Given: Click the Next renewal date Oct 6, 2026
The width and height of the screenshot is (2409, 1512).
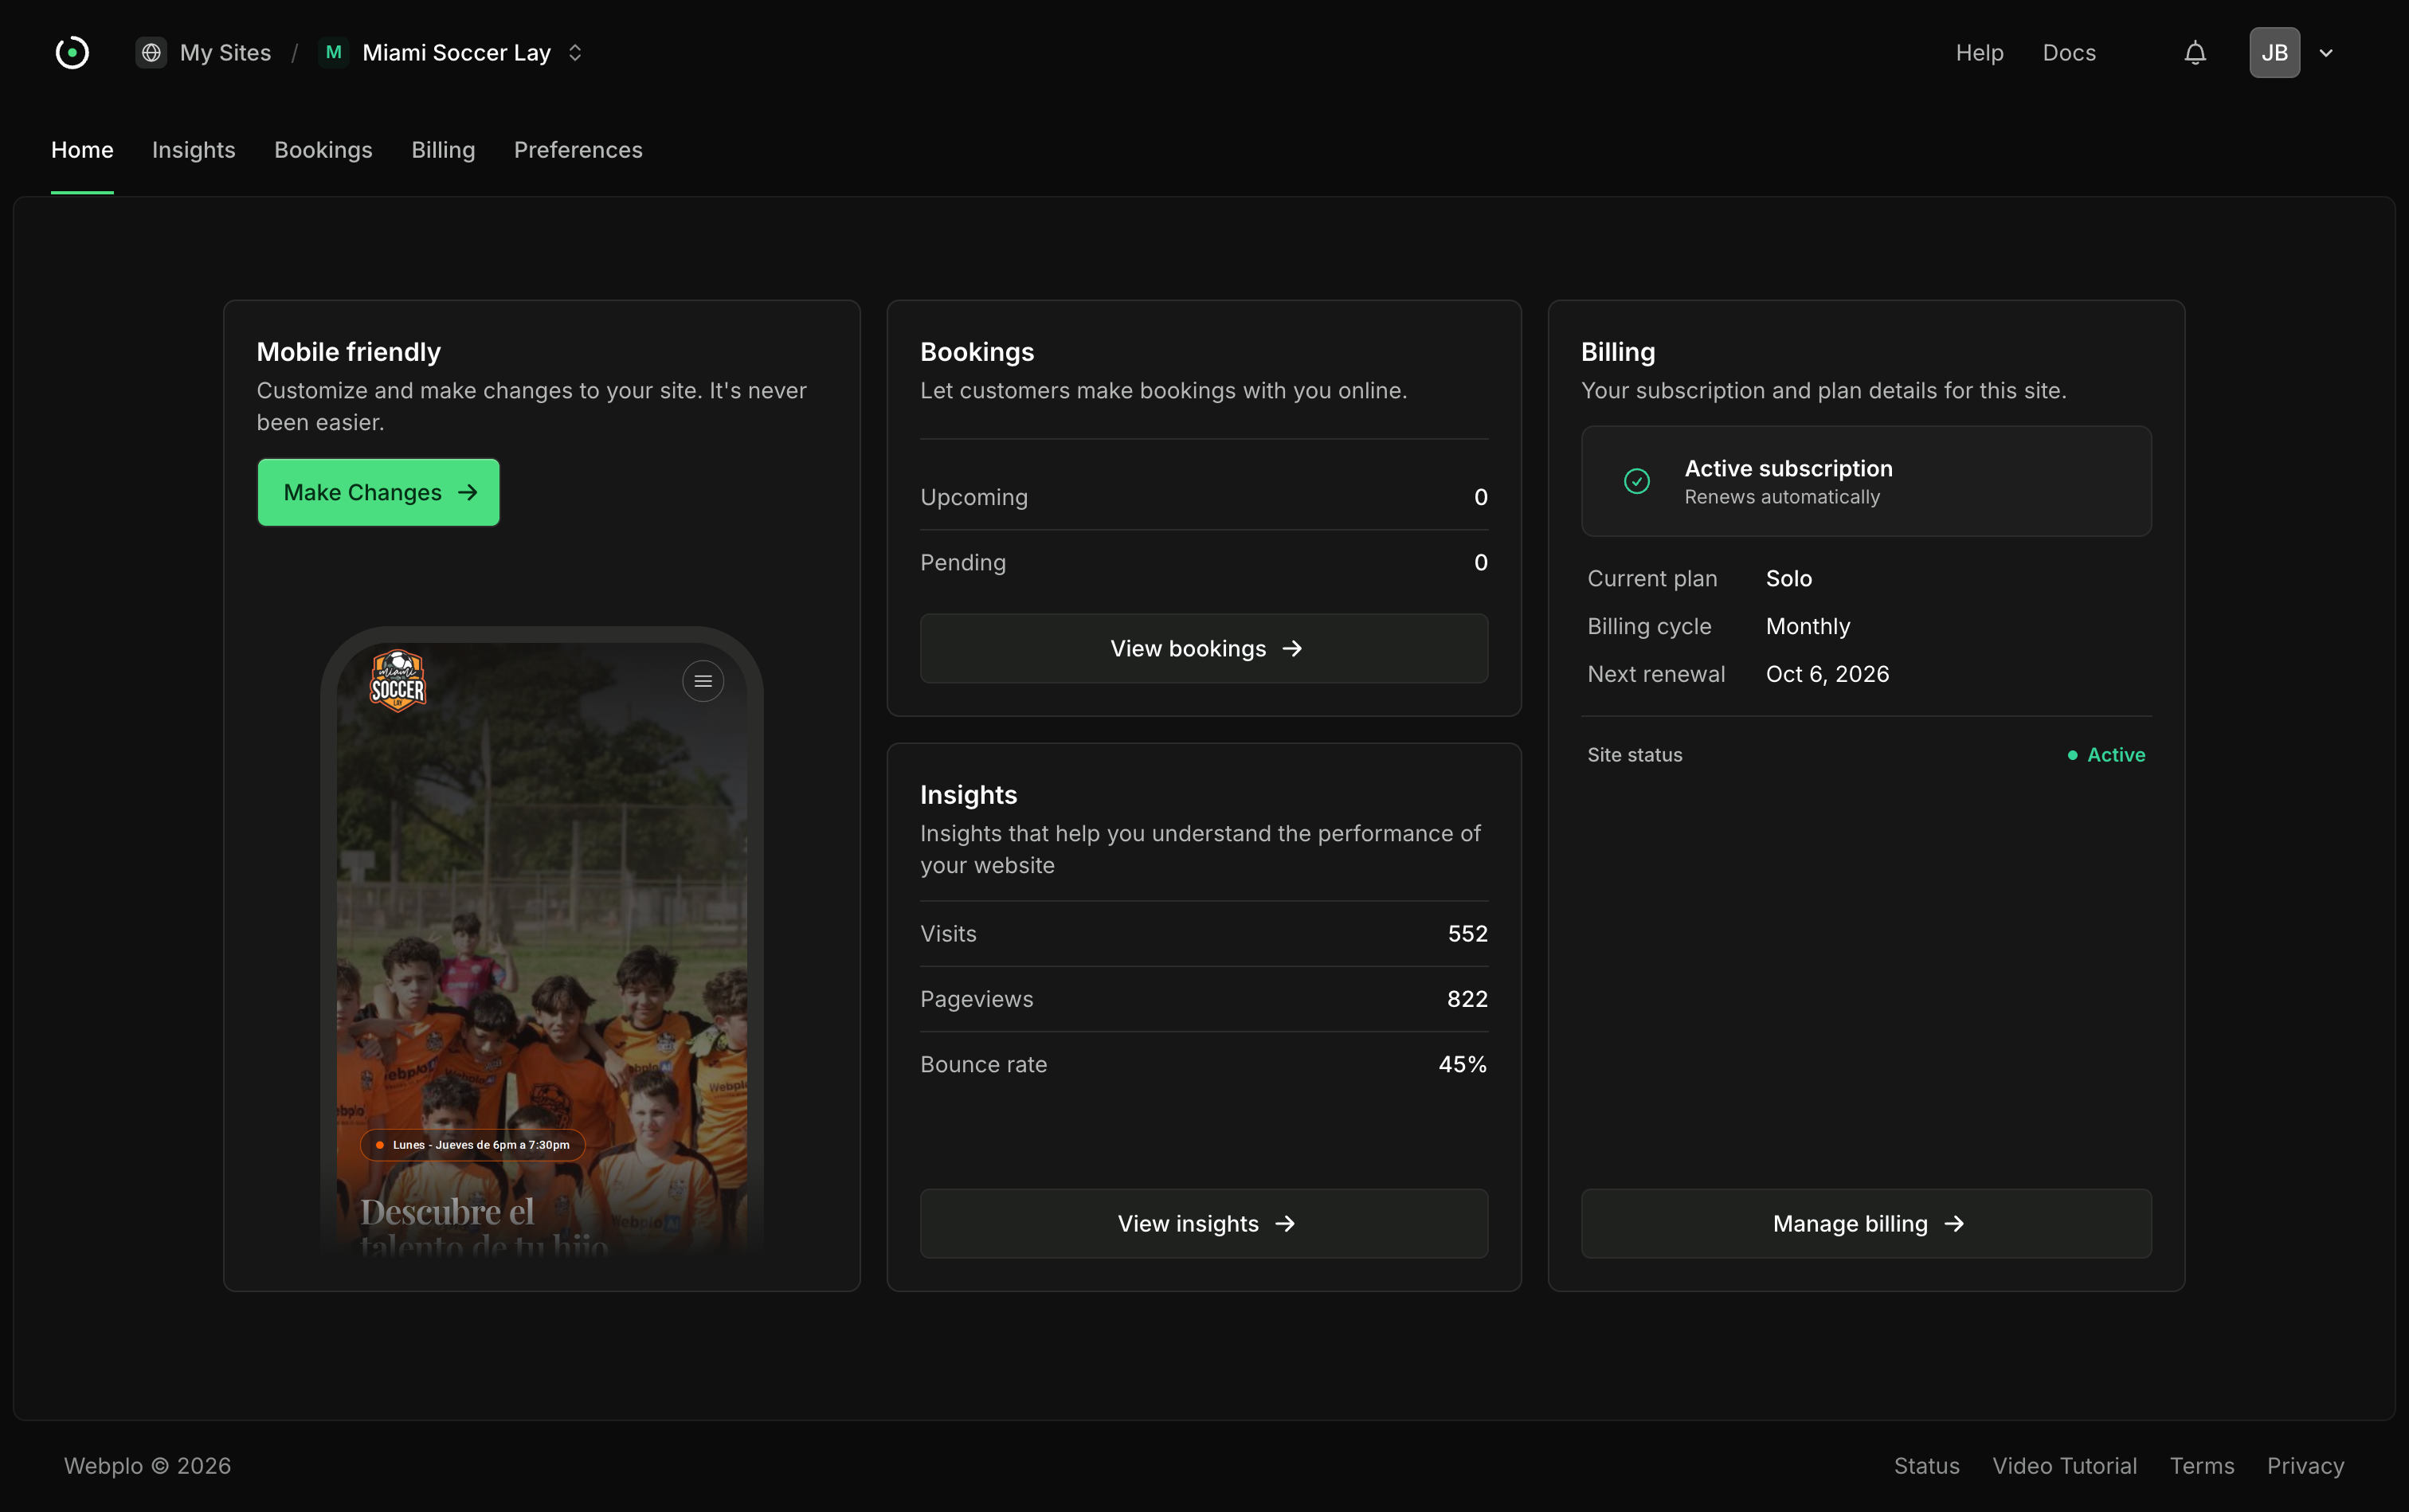Looking at the screenshot, I should [1827, 674].
